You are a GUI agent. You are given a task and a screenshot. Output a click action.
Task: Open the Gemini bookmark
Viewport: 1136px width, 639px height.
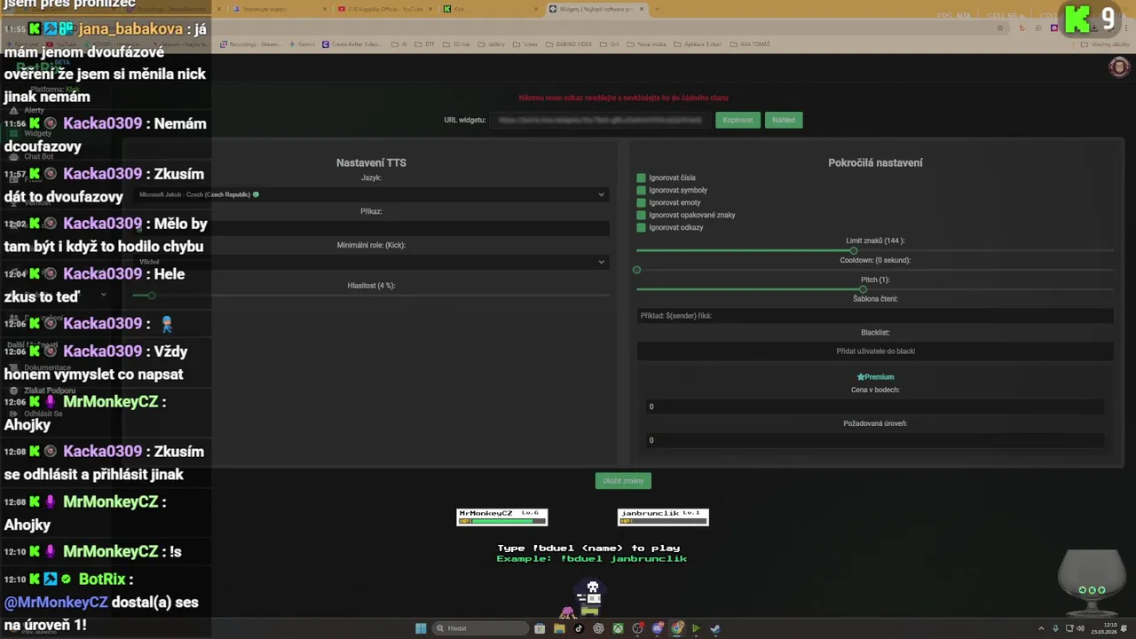point(303,44)
